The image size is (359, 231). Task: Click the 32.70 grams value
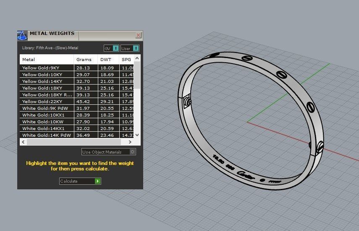click(x=83, y=81)
